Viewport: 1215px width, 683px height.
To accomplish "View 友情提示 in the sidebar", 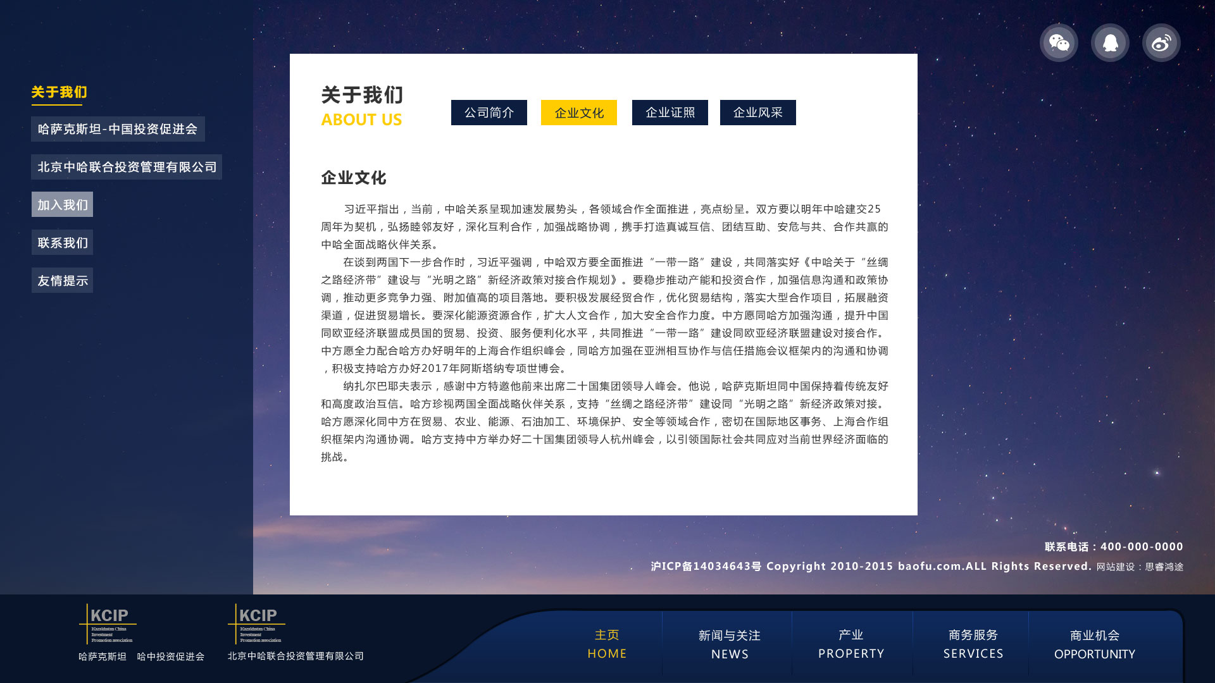I will pos(62,280).
